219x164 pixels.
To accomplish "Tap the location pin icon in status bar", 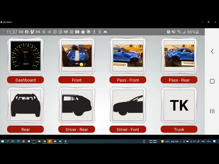I will point(100,32).
